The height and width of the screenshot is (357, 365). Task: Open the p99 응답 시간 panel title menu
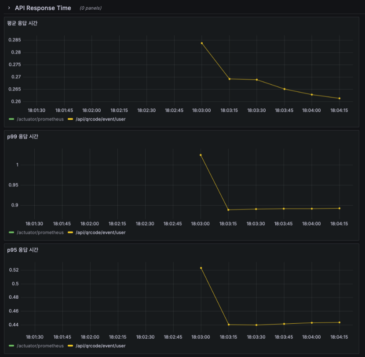22,136
